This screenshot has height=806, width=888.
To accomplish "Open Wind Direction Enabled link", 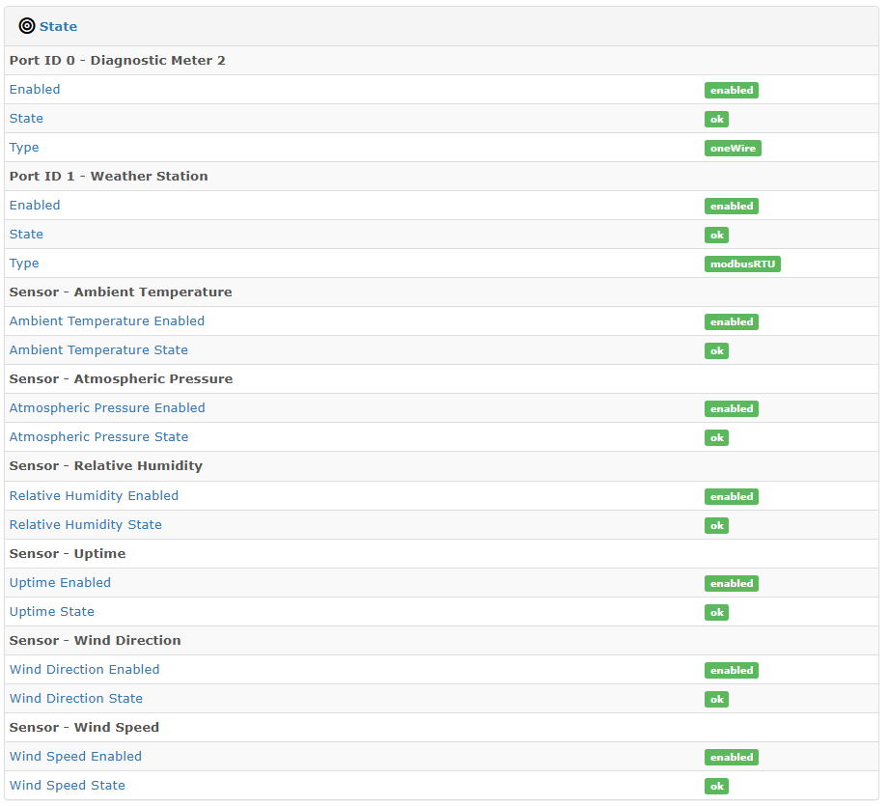I will [x=85, y=670].
